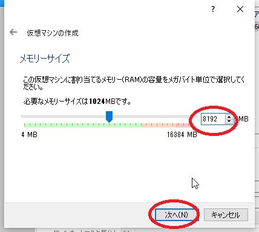Go back with the left arrow icon

tap(13, 32)
